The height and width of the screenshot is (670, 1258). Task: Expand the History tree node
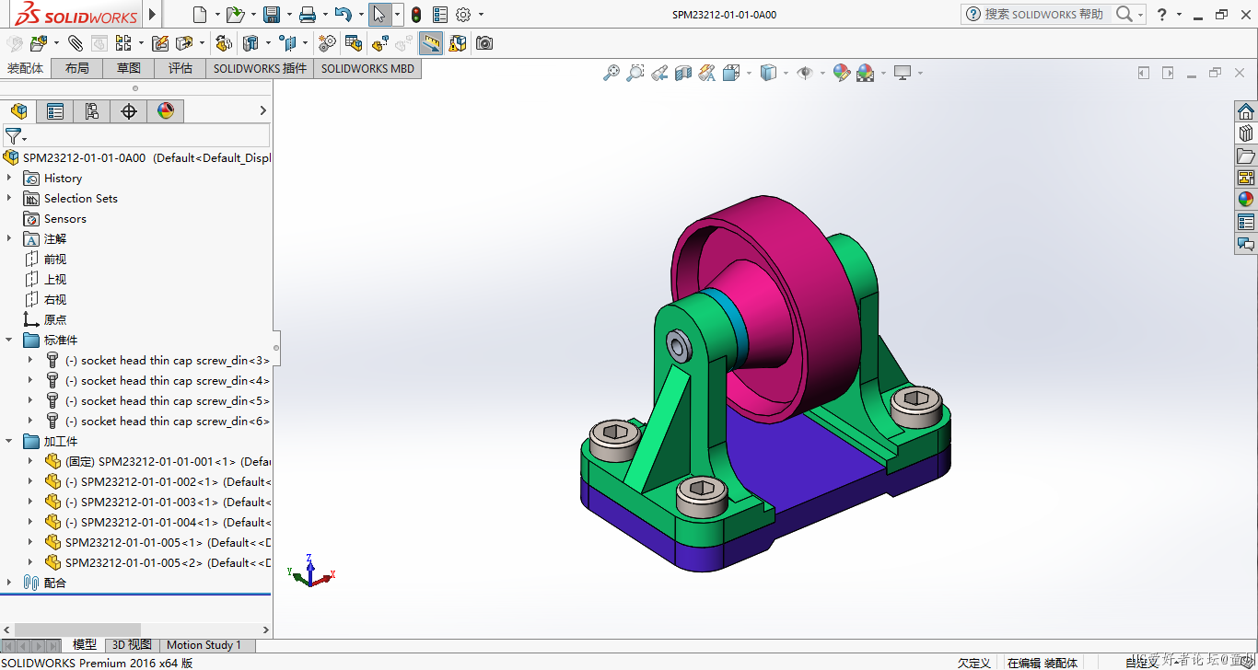9,178
